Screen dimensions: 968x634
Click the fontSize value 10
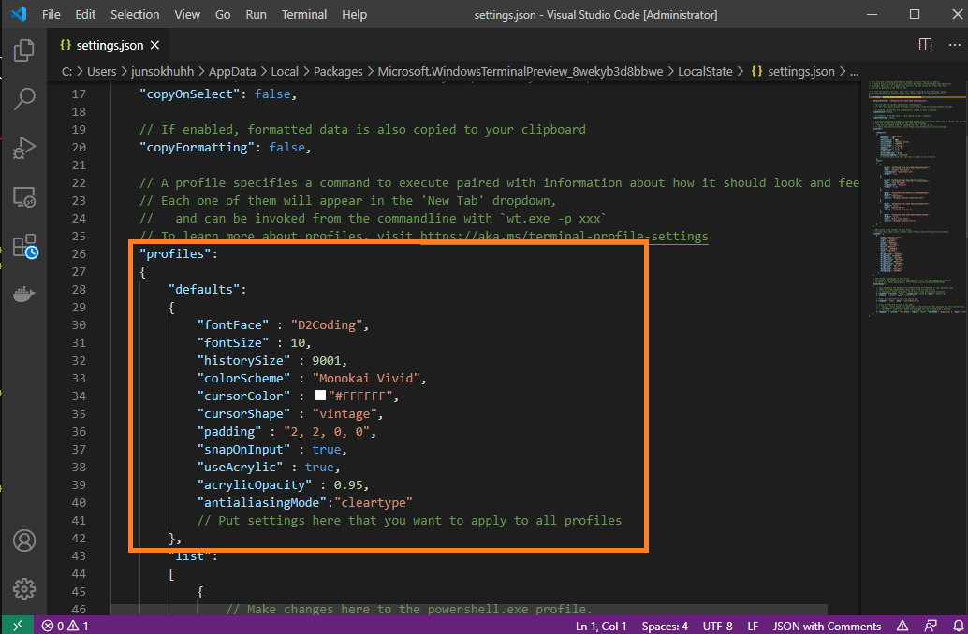click(298, 343)
